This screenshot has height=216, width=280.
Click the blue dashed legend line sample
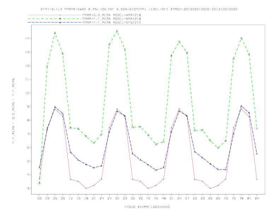55,23
